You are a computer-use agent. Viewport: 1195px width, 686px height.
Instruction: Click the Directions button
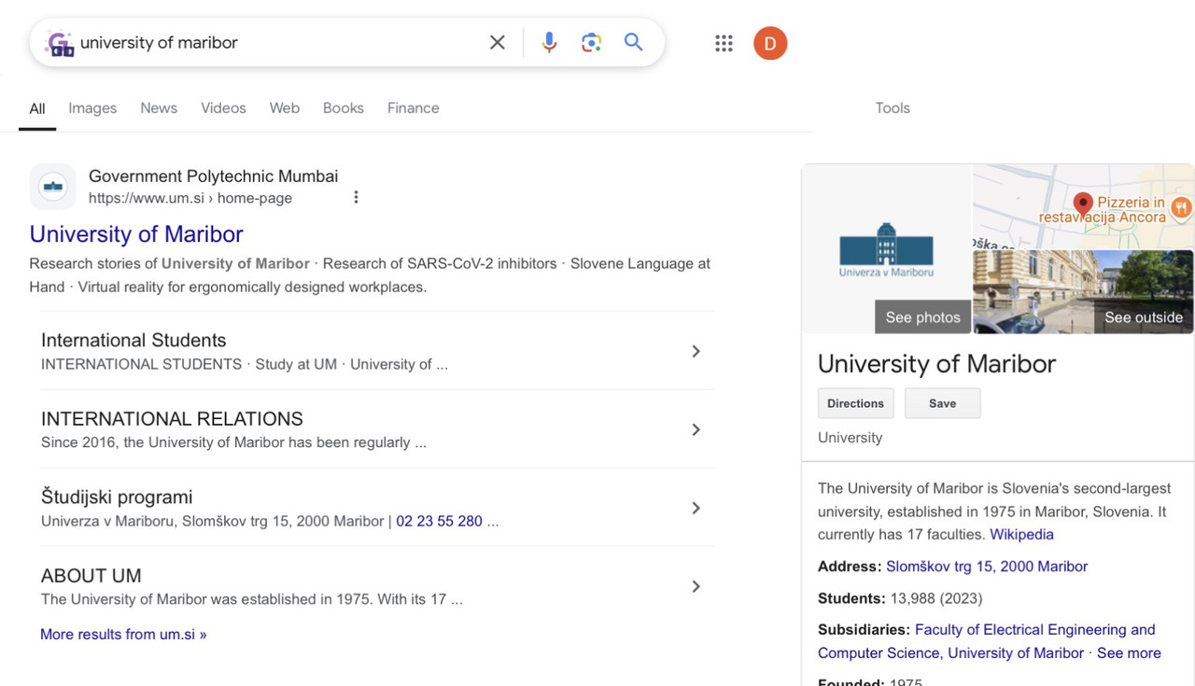[855, 403]
